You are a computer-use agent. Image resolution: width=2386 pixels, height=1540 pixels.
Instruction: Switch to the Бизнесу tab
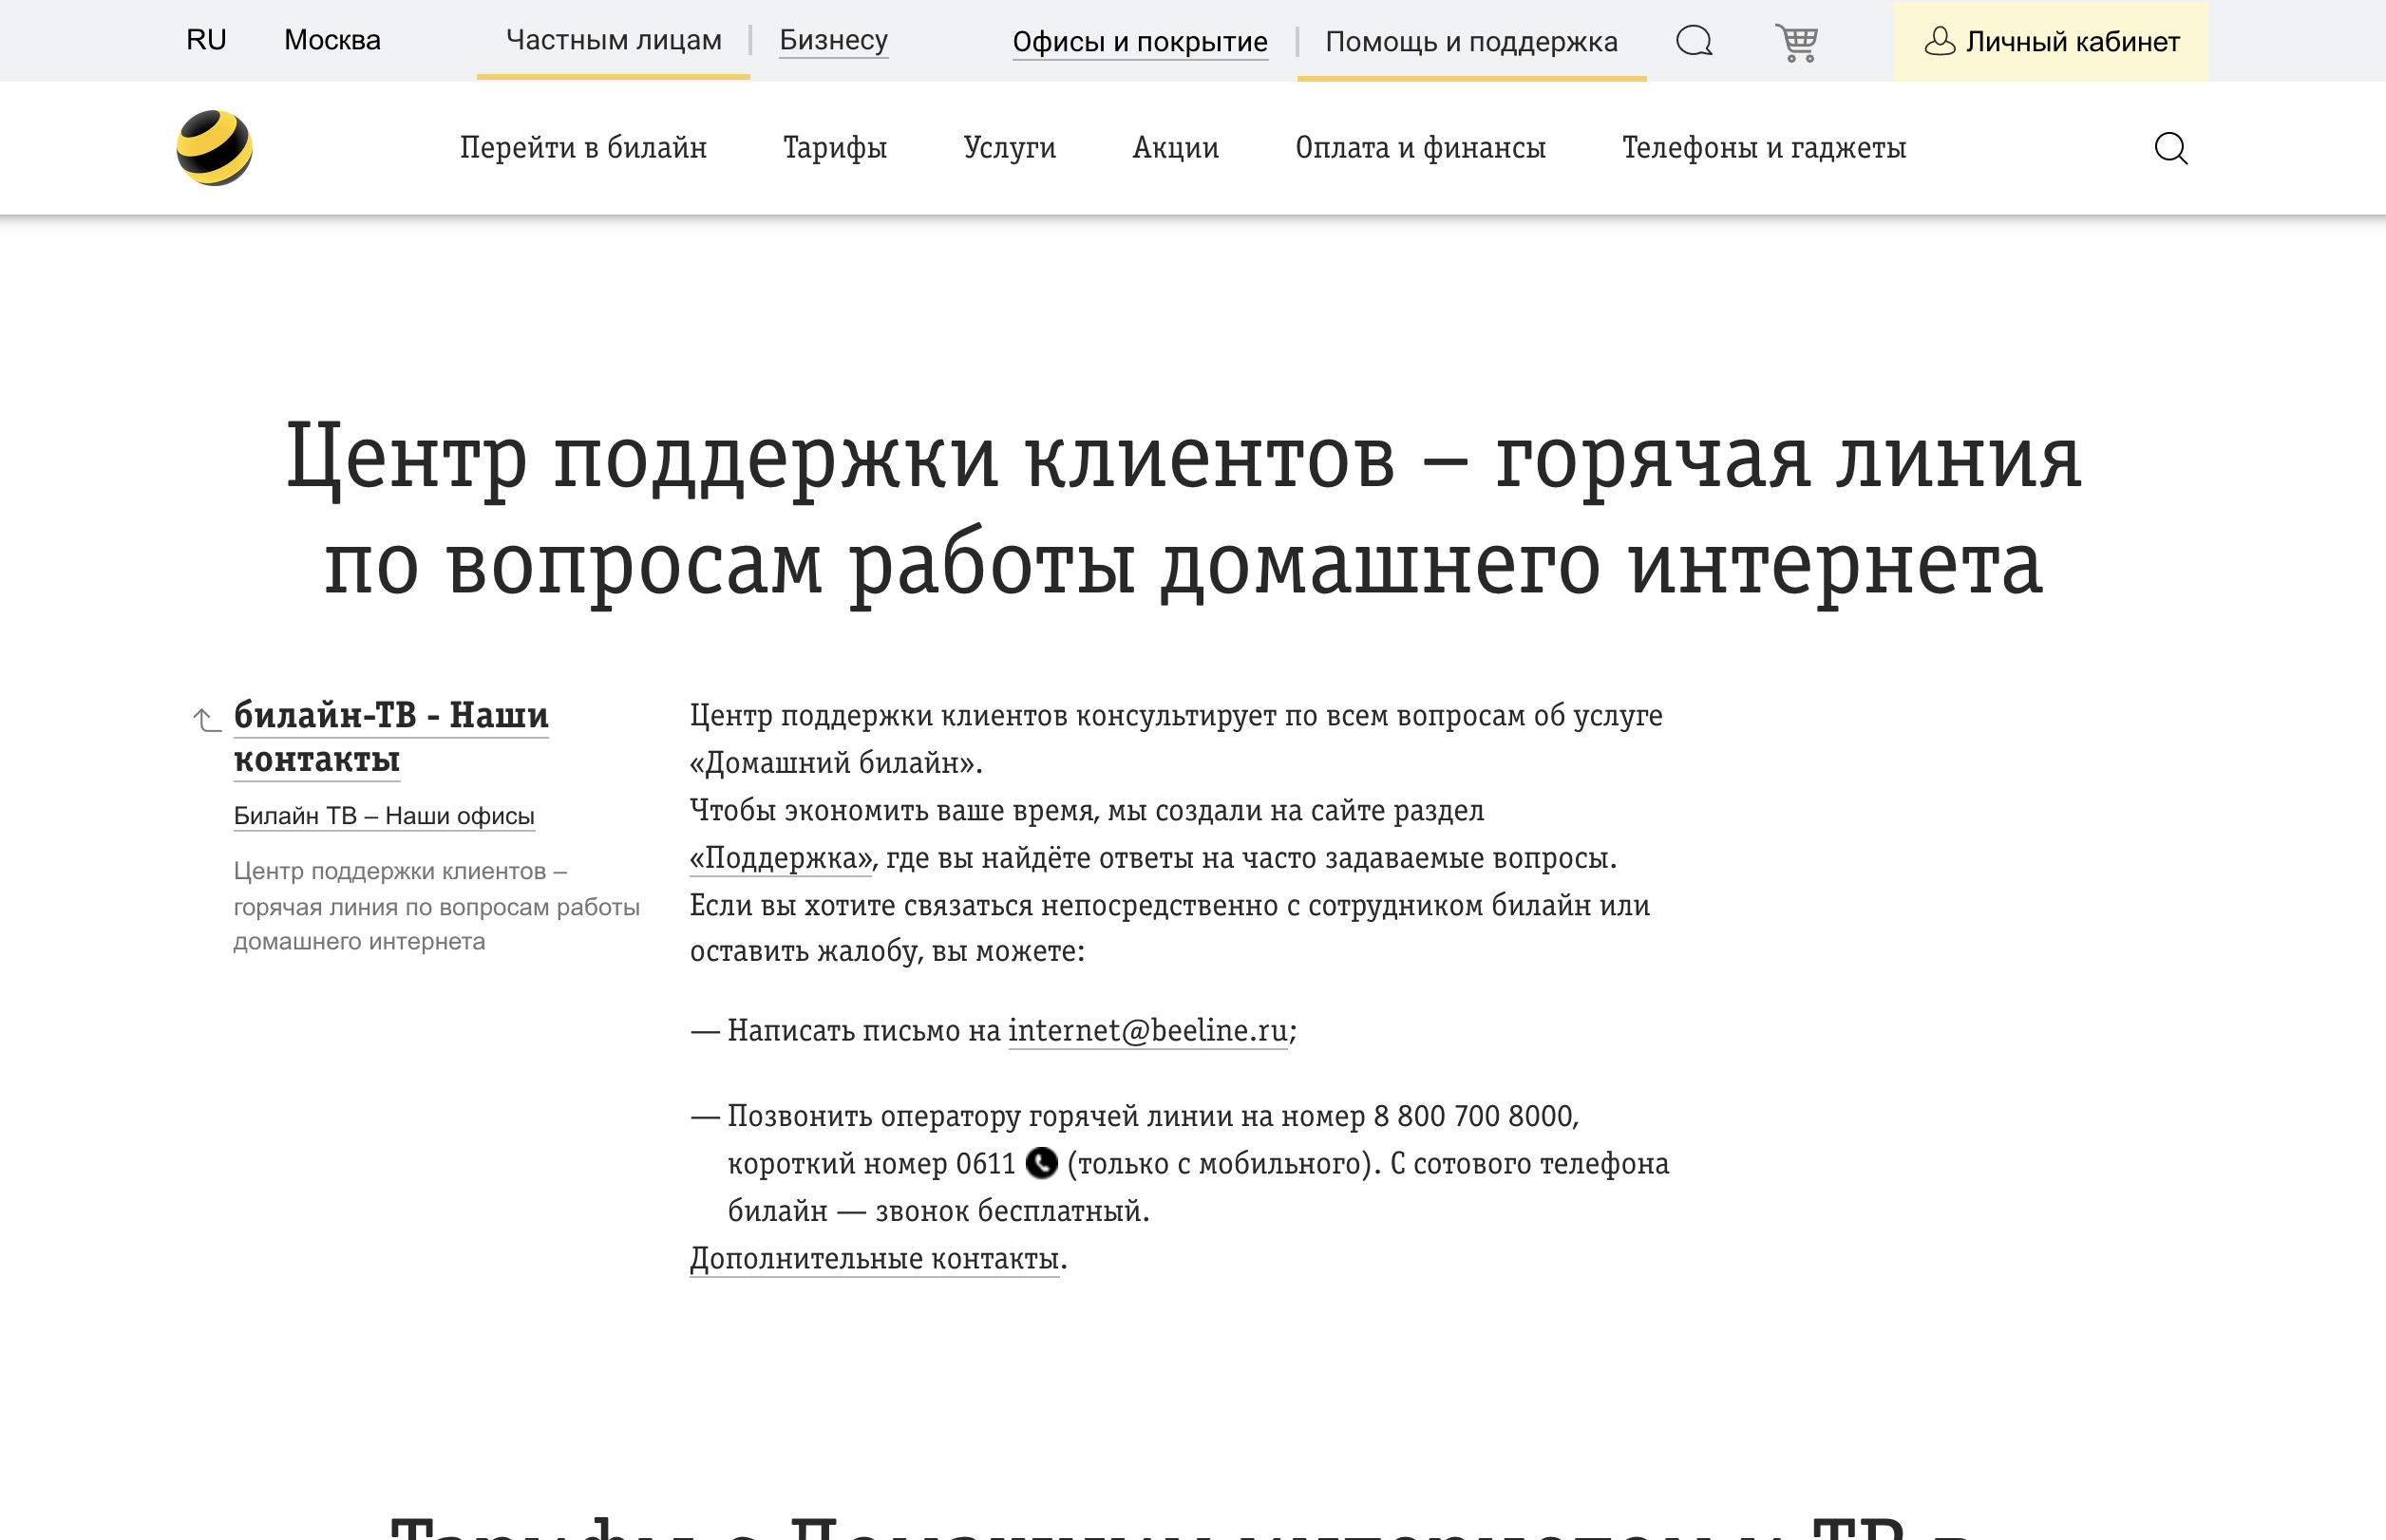click(x=833, y=41)
